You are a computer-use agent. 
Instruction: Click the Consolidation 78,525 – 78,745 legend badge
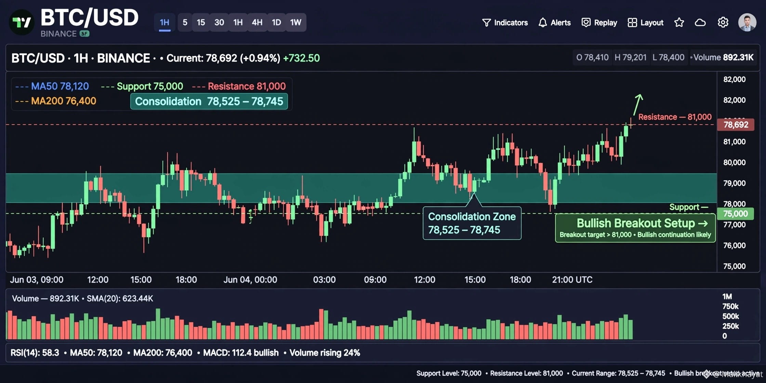[209, 102]
